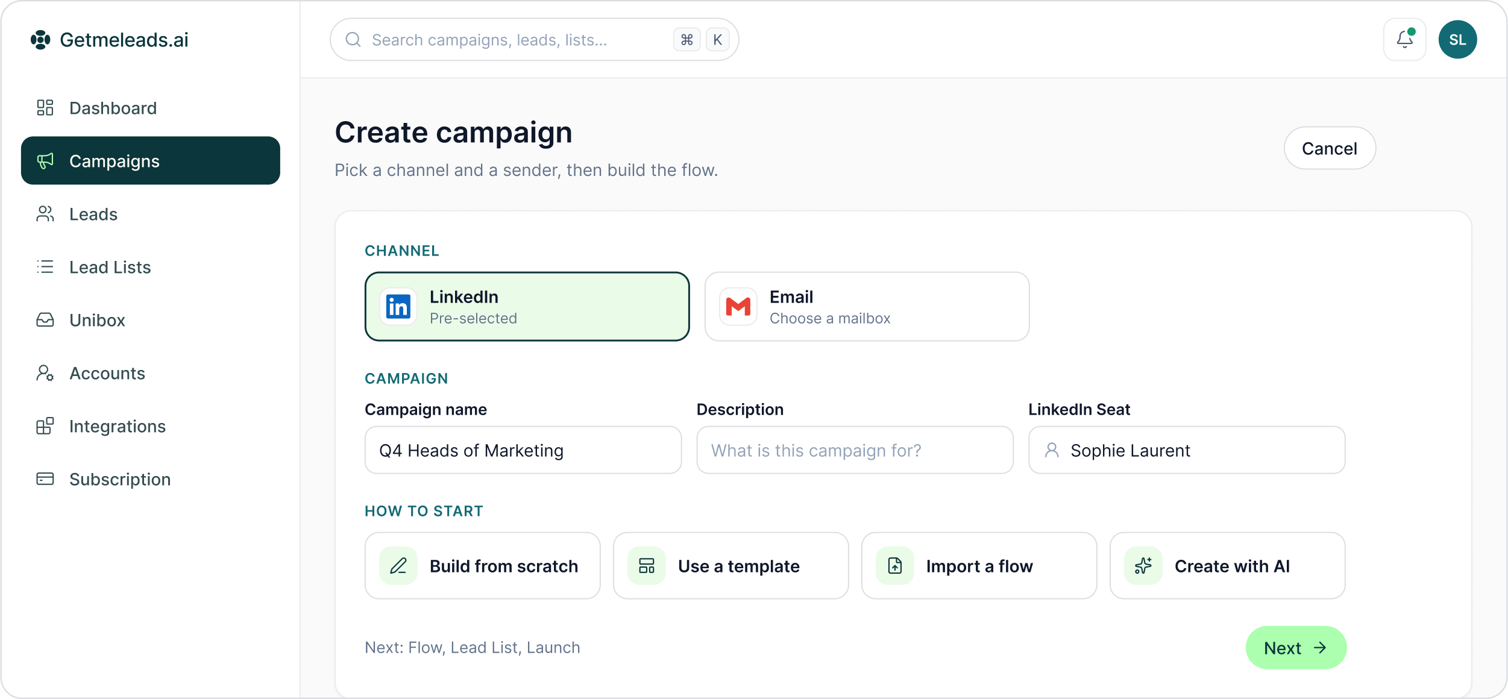Viewport: 1508px width, 699px height.
Task: Click the Gmail logo icon
Action: (x=738, y=307)
